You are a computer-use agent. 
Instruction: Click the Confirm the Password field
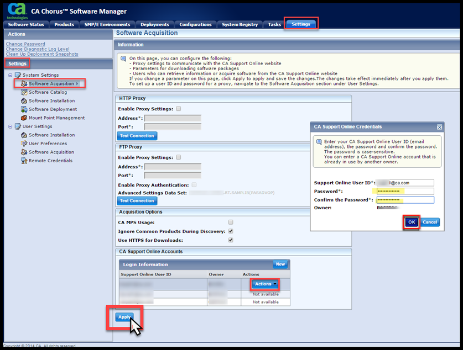(405, 200)
